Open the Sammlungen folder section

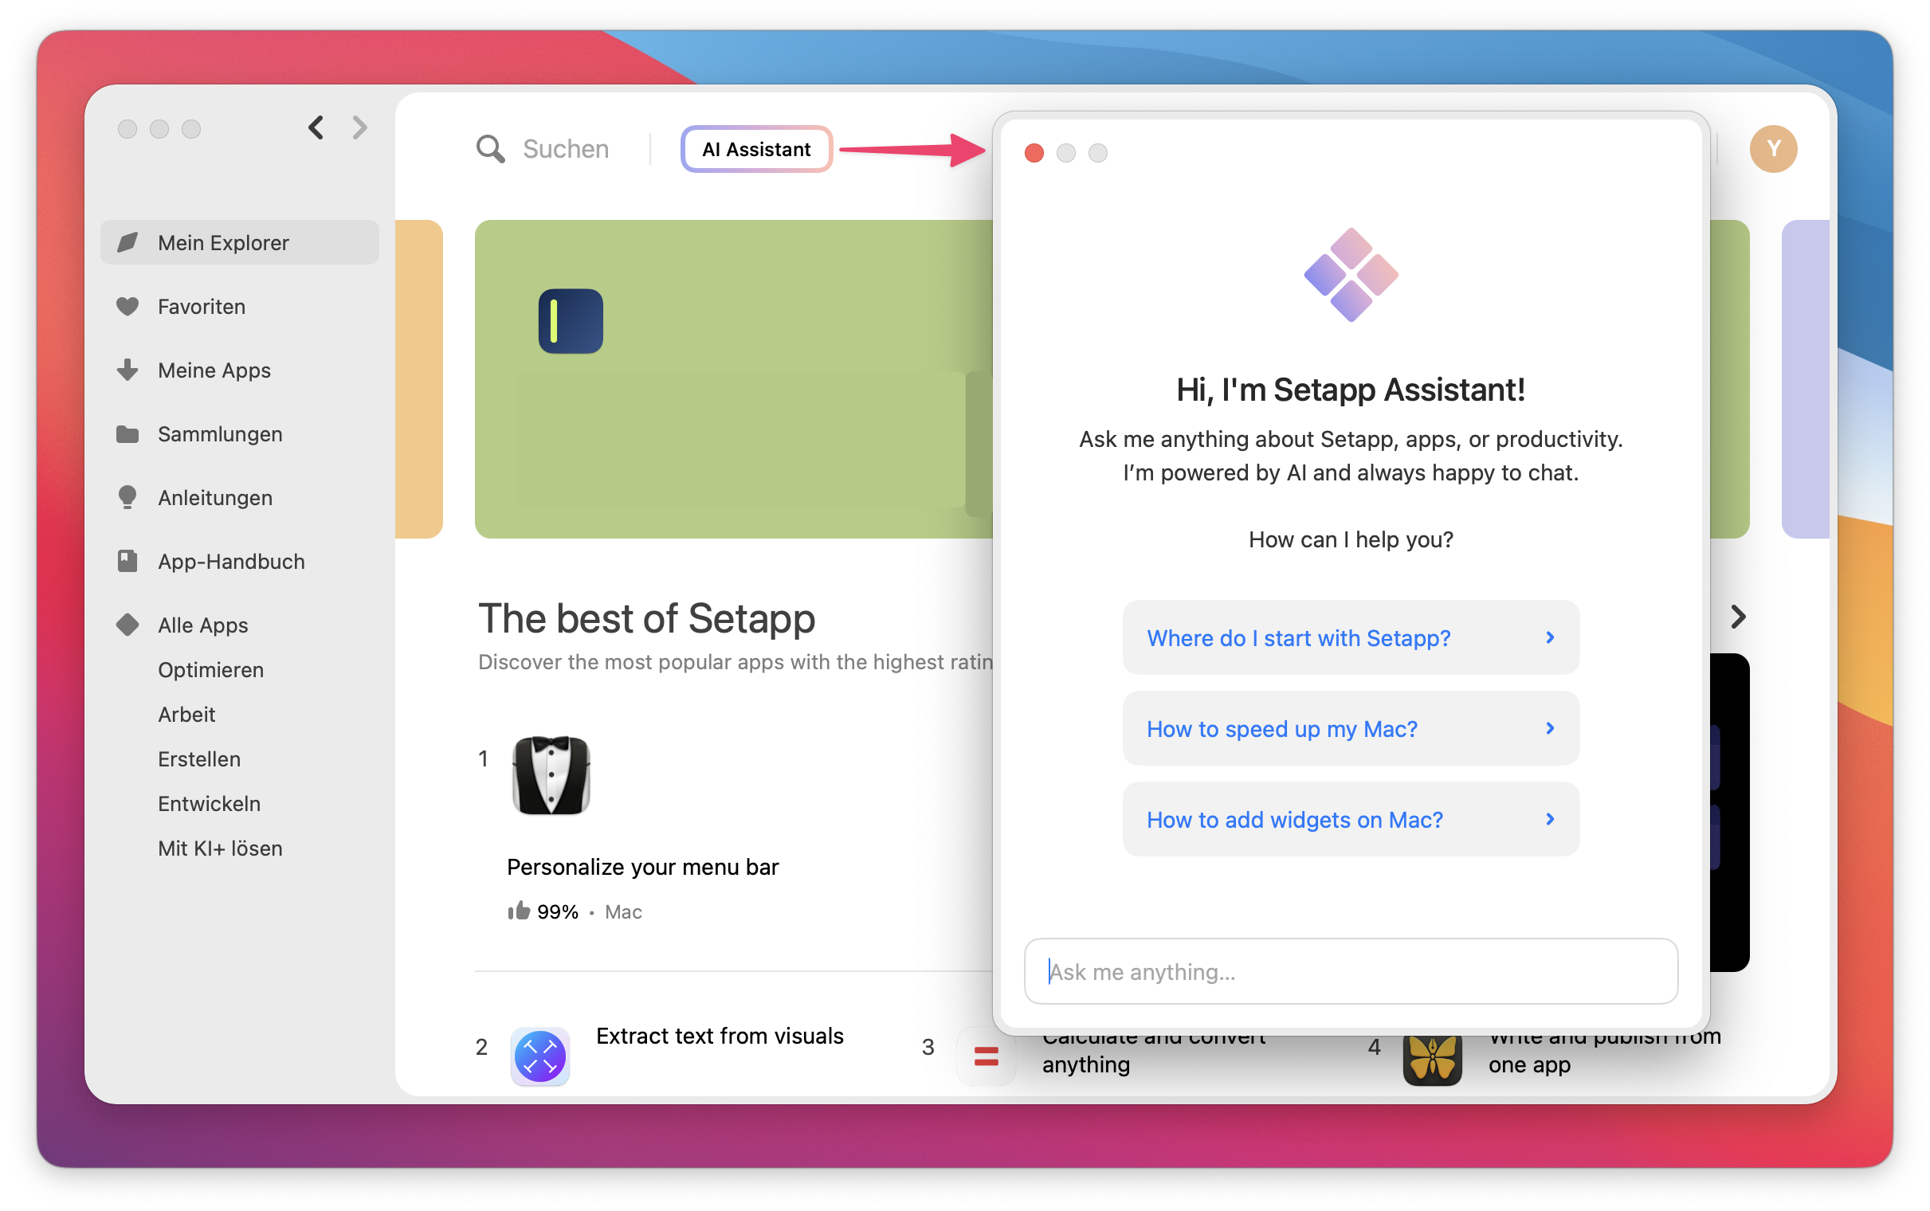[x=219, y=434]
